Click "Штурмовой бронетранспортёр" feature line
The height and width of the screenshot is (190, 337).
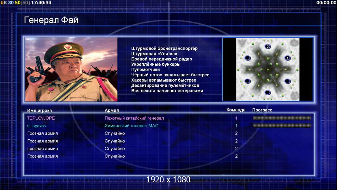164,48
